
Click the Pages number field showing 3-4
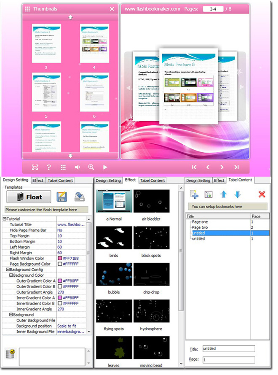tap(213, 9)
